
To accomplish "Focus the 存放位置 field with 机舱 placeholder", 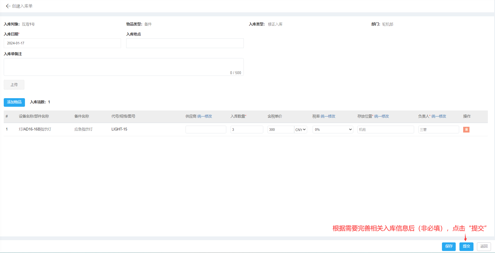I will (x=386, y=130).
